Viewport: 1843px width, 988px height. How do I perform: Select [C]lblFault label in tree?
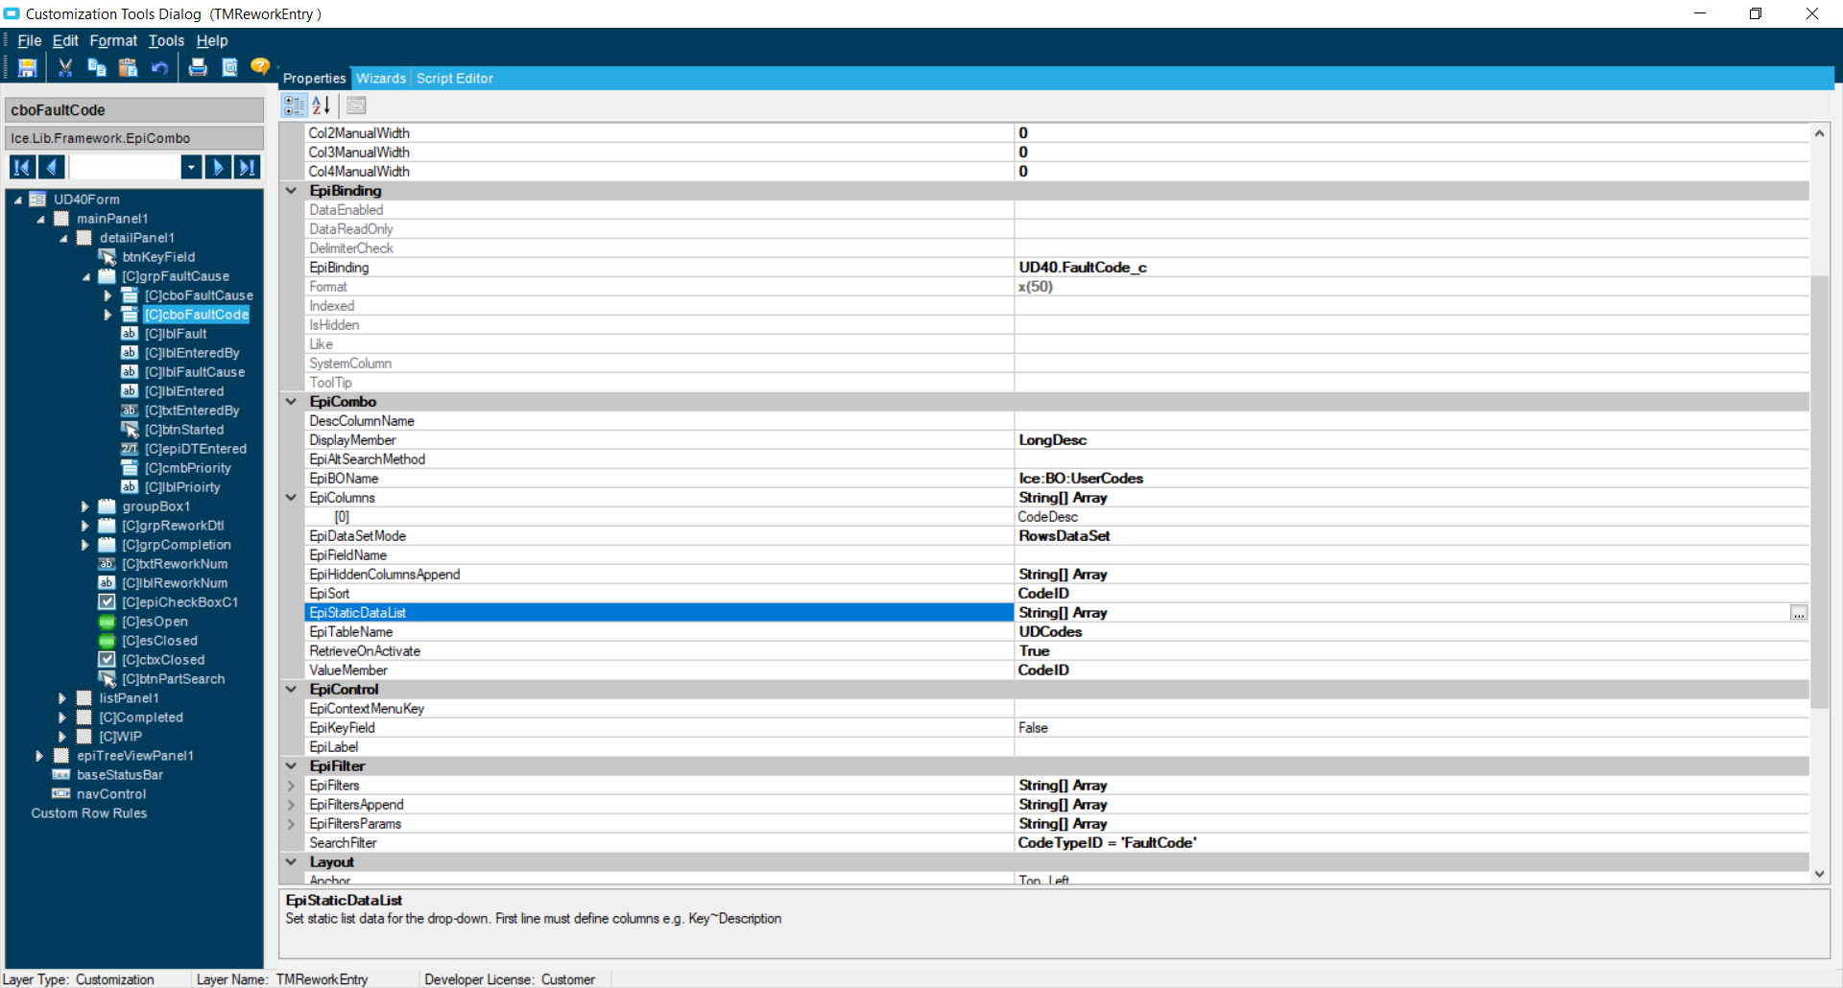coord(176,334)
